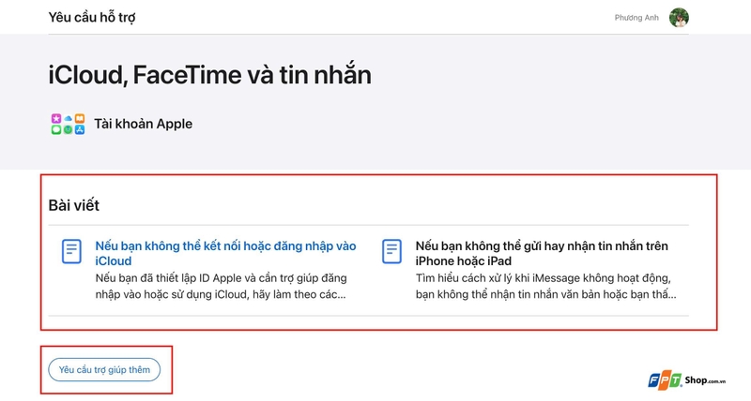The image size is (751, 401).
Task: Click the Phương Anh profile avatar
Action: tap(679, 18)
